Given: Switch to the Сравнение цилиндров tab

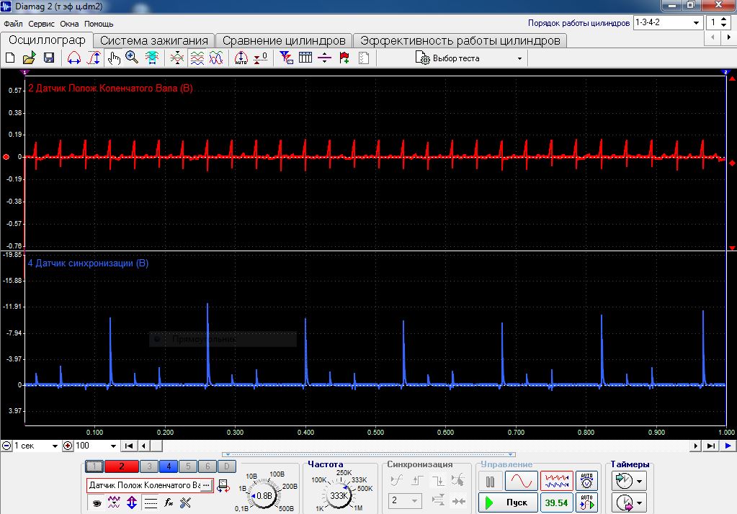Looking at the screenshot, I should (x=284, y=41).
